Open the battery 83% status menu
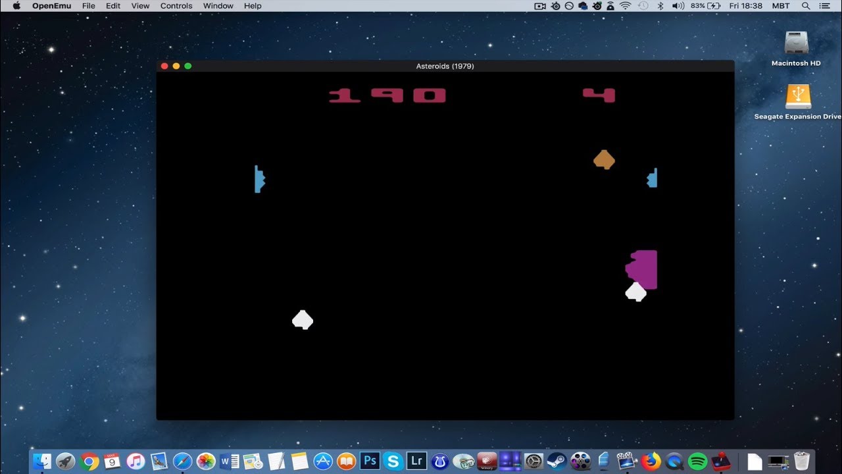Image resolution: width=842 pixels, height=474 pixels. click(x=705, y=6)
